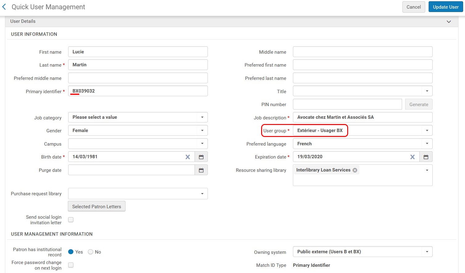Image resolution: width=465 pixels, height=273 pixels.
Task: Open Expiration date calendar picker
Action: [426, 157]
